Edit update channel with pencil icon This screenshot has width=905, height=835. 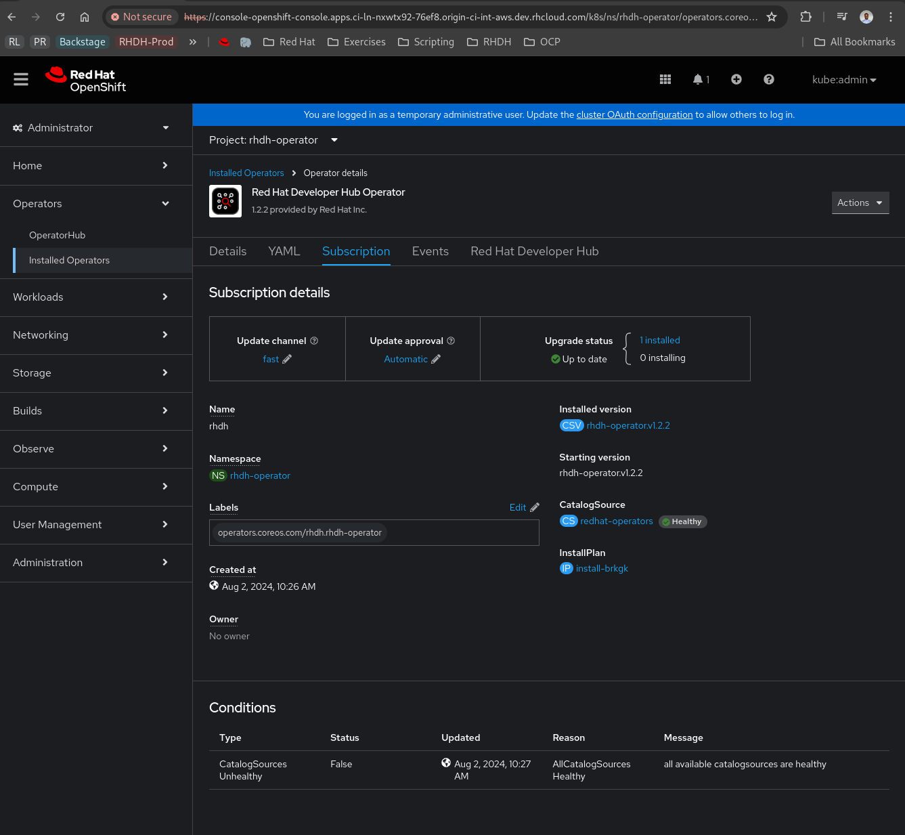coord(287,360)
